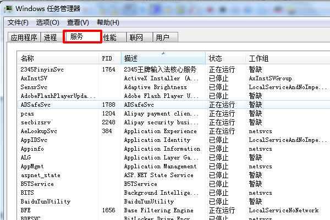Open the 选项(O) menu

pos(48,23)
